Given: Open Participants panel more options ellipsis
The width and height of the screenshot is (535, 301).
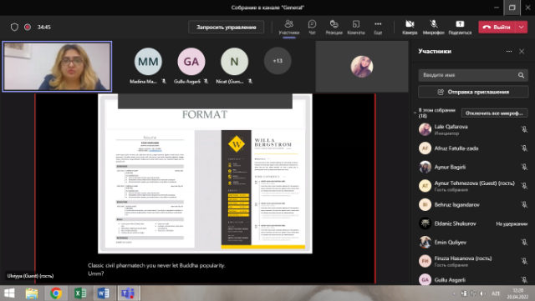Looking at the screenshot, I should (x=509, y=52).
